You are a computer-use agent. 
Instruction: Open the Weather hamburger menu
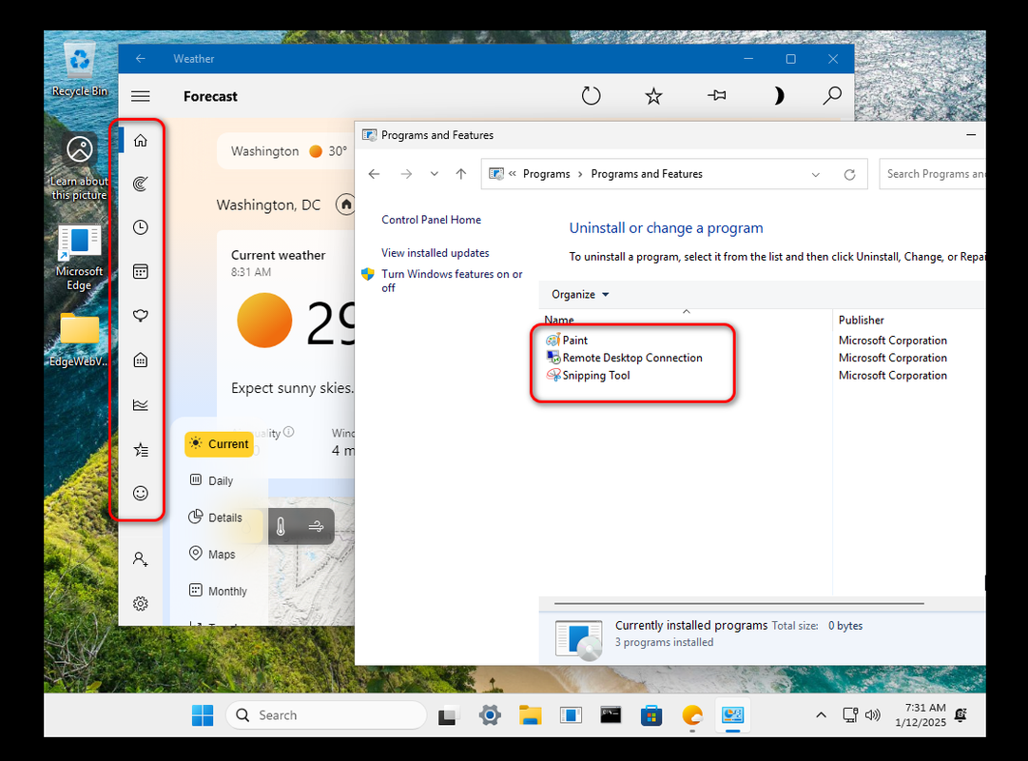click(x=141, y=96)
